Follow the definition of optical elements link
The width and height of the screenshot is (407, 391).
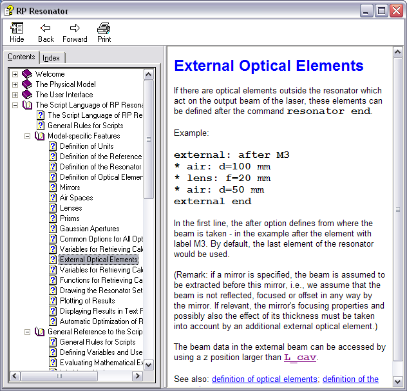tap(265, 379)
